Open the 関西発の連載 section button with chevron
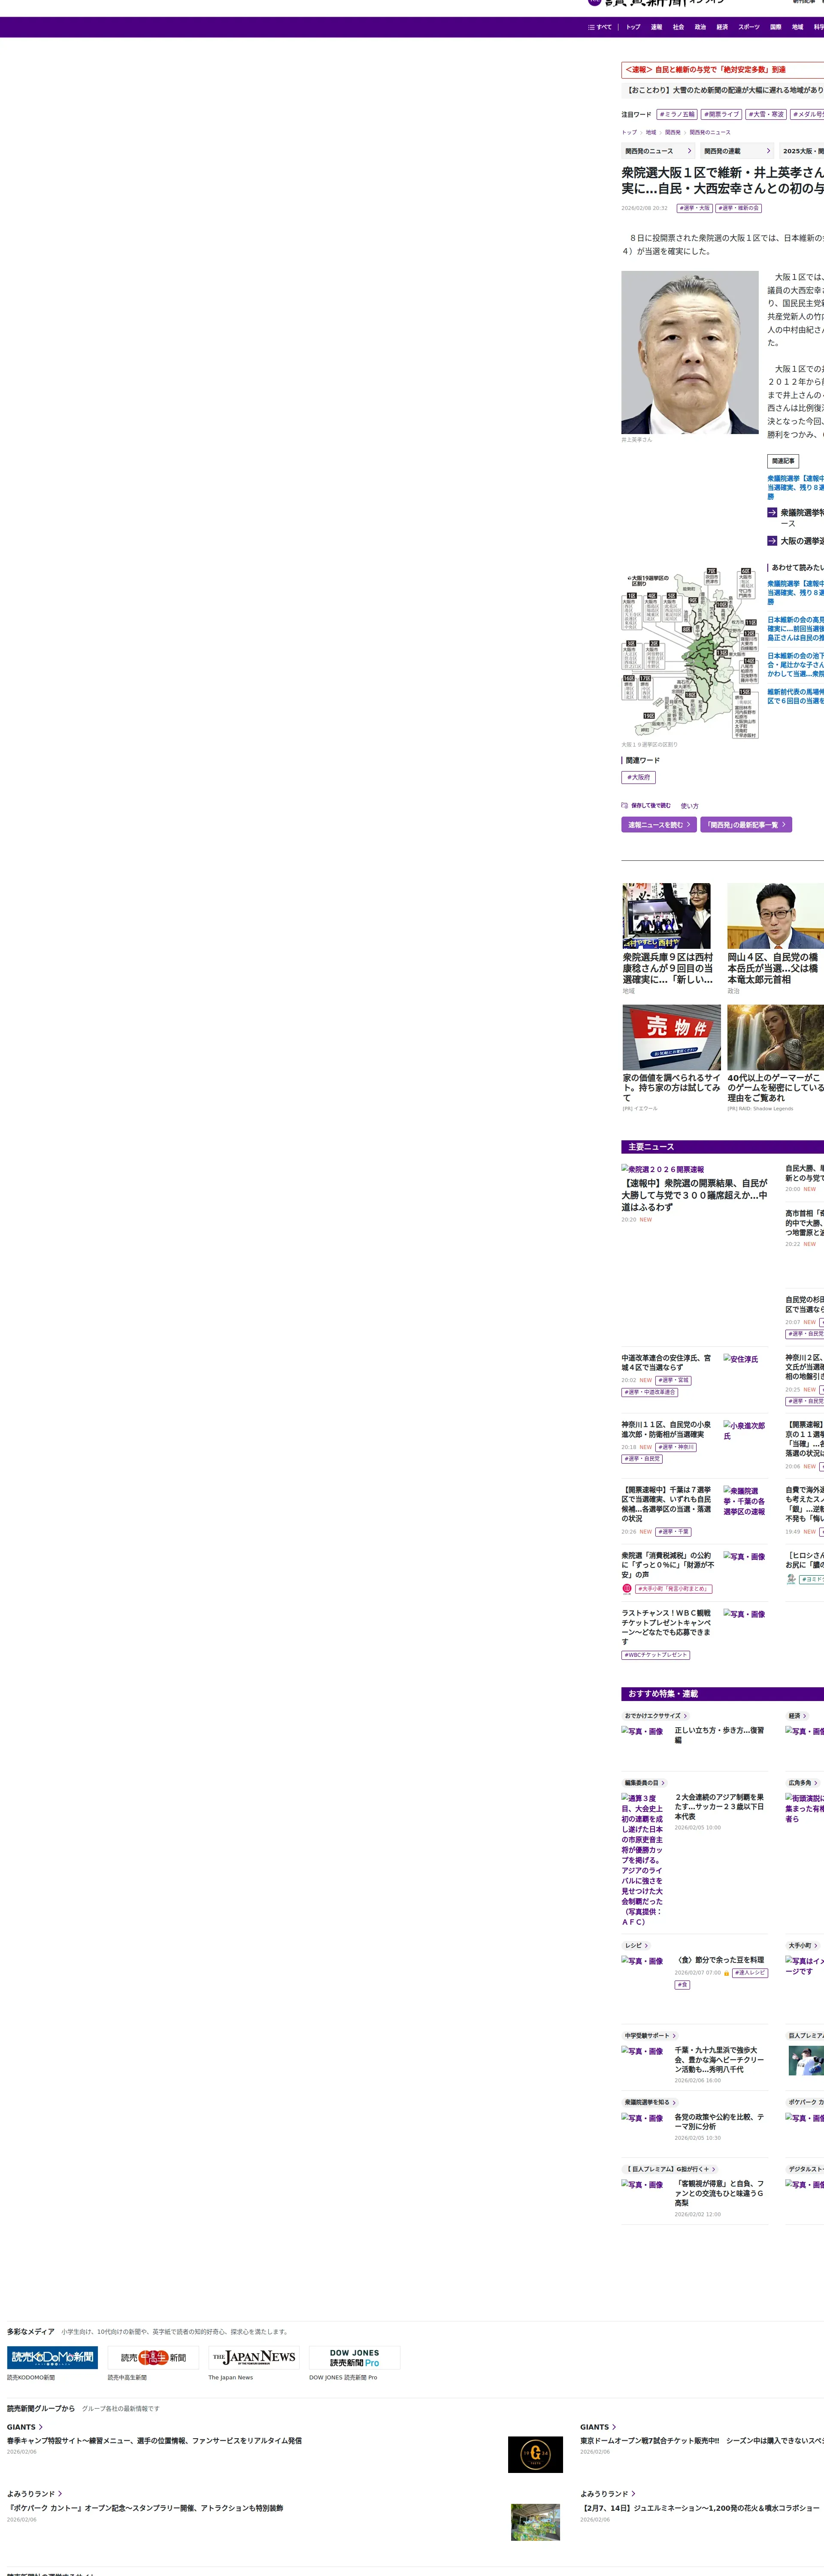 pos(737,151)
